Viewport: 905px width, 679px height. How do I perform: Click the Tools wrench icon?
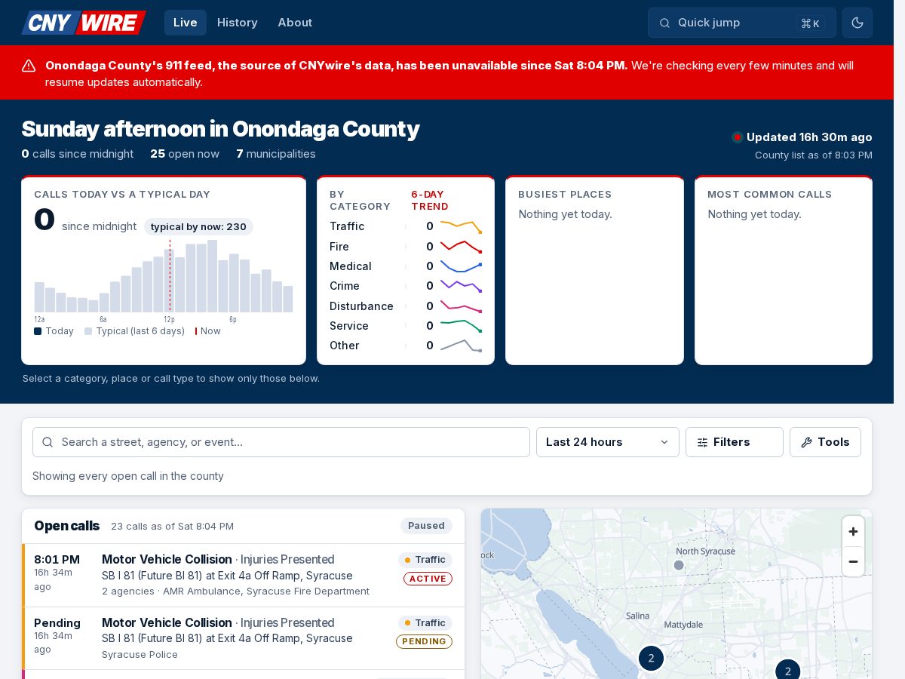(806, 442)
